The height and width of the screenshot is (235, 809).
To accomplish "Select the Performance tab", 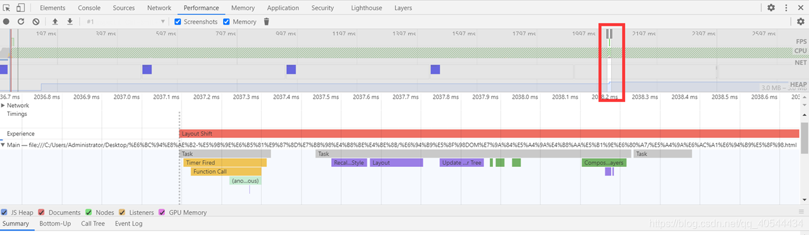I will click(x=202, y=8).
